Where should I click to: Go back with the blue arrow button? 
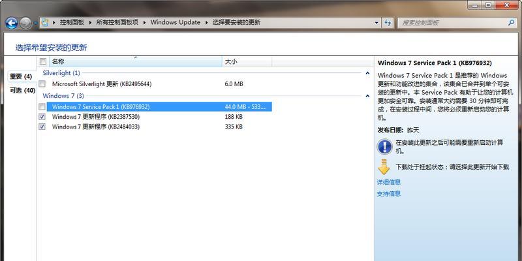pyautogui.click(x=11, y=23)
